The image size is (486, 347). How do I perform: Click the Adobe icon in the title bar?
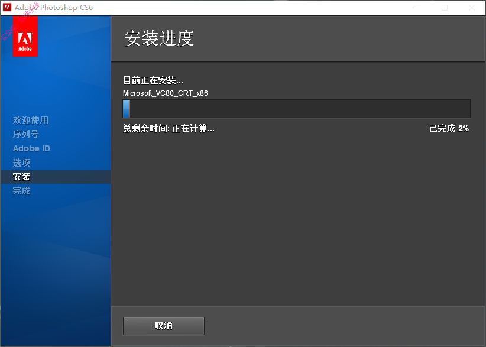tap(7, 8)
